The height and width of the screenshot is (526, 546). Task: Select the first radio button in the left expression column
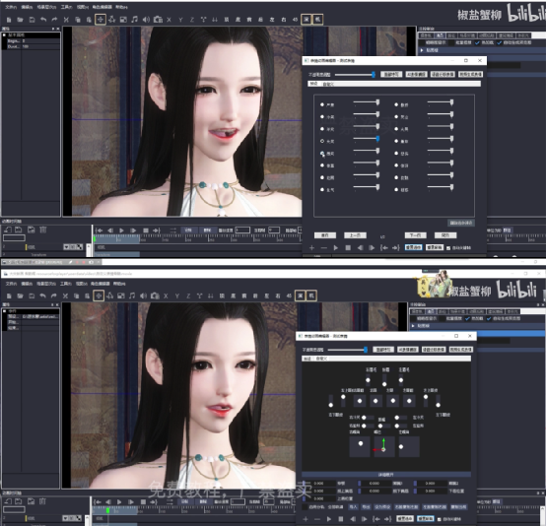(x=322, y=104)
